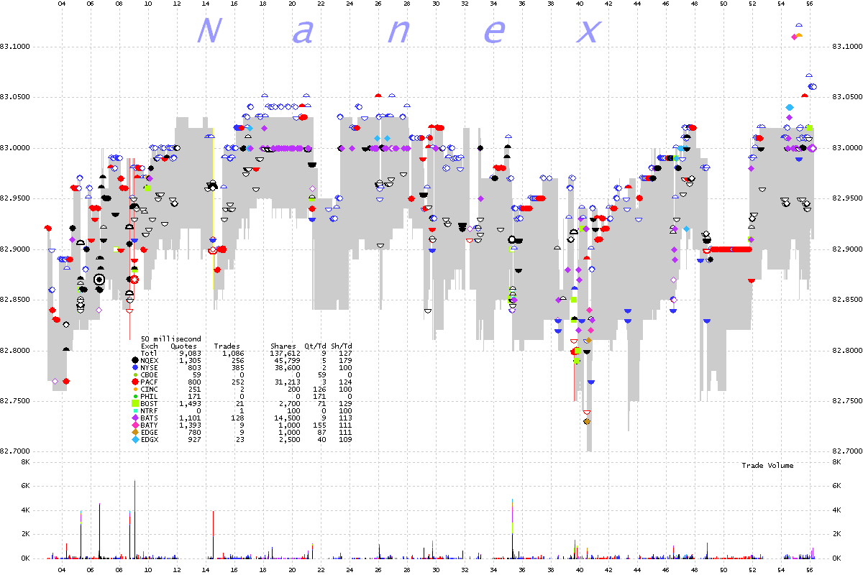Image resolution: width=863 pixels, height=575 pixels.
Task: Click the red circle marker for PACF
Action: point(134,382)
